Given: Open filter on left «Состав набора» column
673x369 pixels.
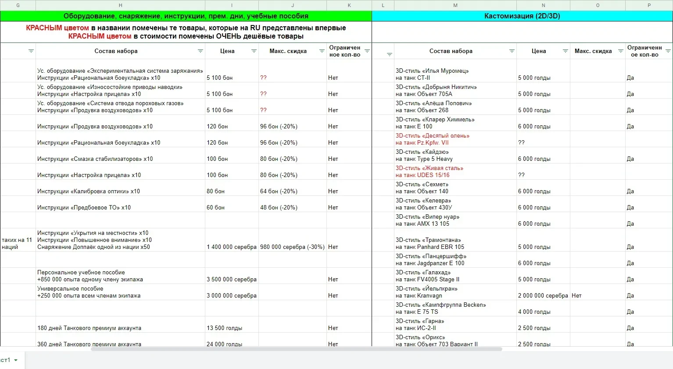Looking at the screenshot, I should coord(200,51).
